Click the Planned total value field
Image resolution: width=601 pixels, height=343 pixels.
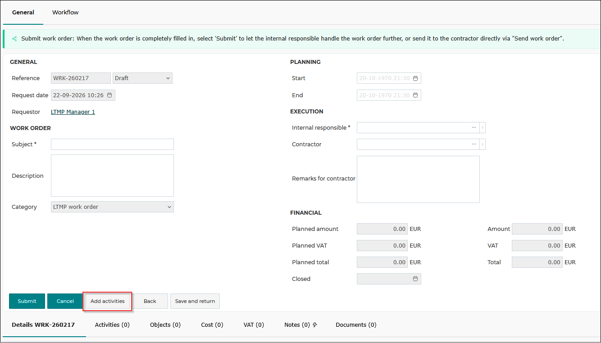point(382,262)
